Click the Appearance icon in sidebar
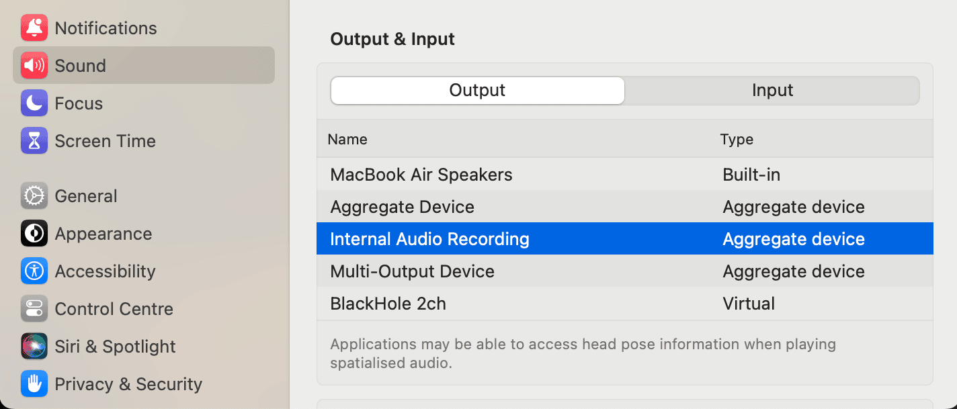This screenshot has width=957, height=409. click(33, 233)
